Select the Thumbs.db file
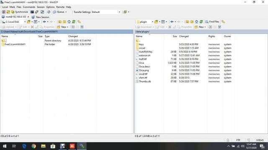 point(145,81)
